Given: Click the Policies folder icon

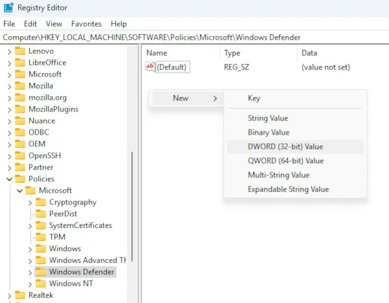Looking at the screenshot, I should pyautogui.click(x=20, y=179).
